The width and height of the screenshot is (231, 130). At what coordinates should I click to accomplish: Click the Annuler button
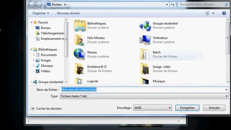[x=214, y=108]
